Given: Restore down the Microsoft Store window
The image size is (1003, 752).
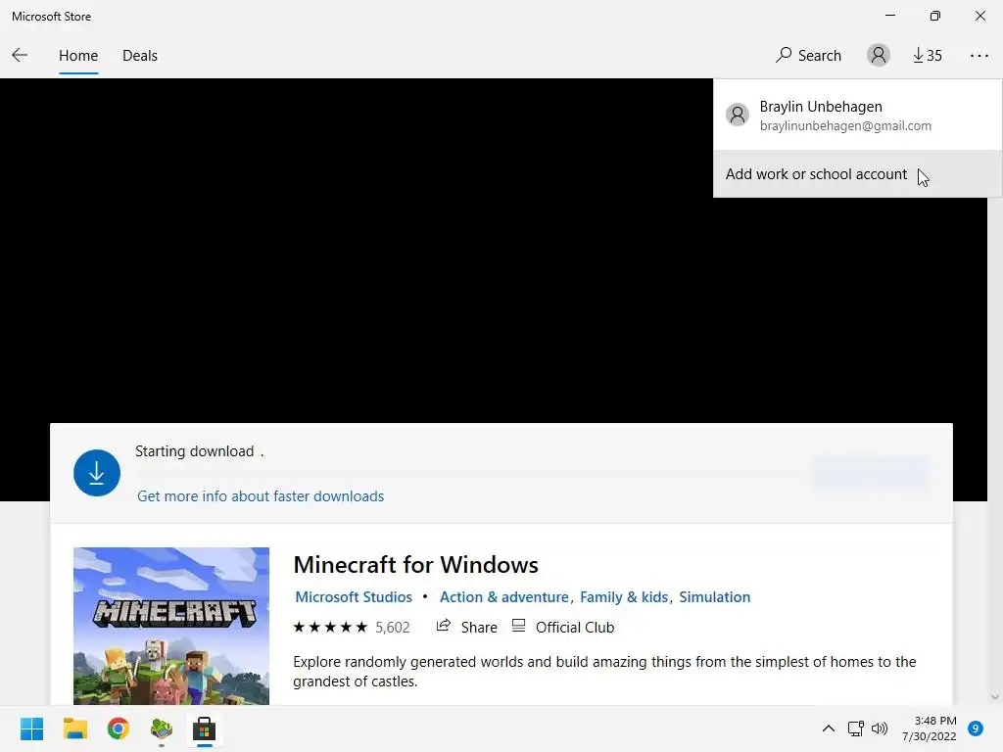Looking at the screenshot, I should pos(935,16).
